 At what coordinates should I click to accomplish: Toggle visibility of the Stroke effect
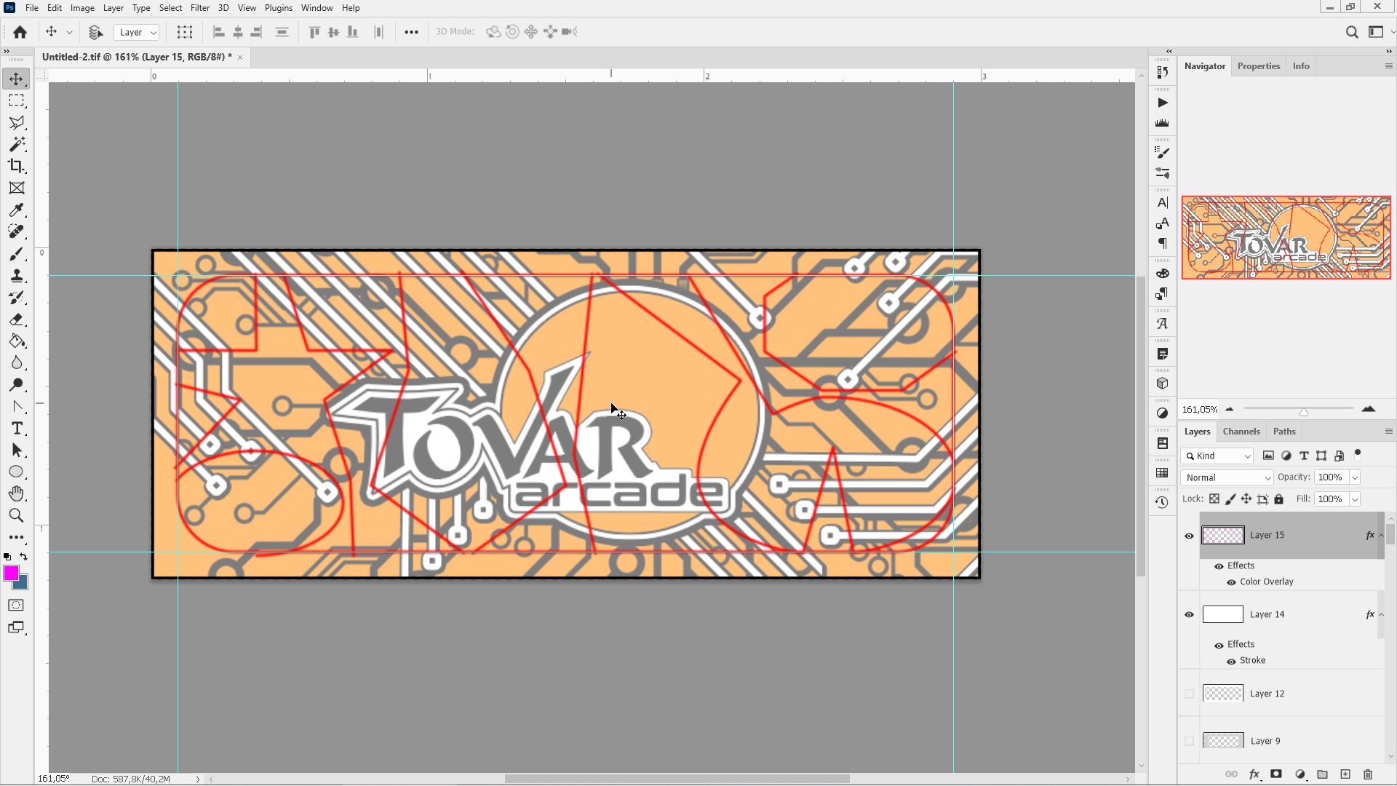coord(1230,660)
